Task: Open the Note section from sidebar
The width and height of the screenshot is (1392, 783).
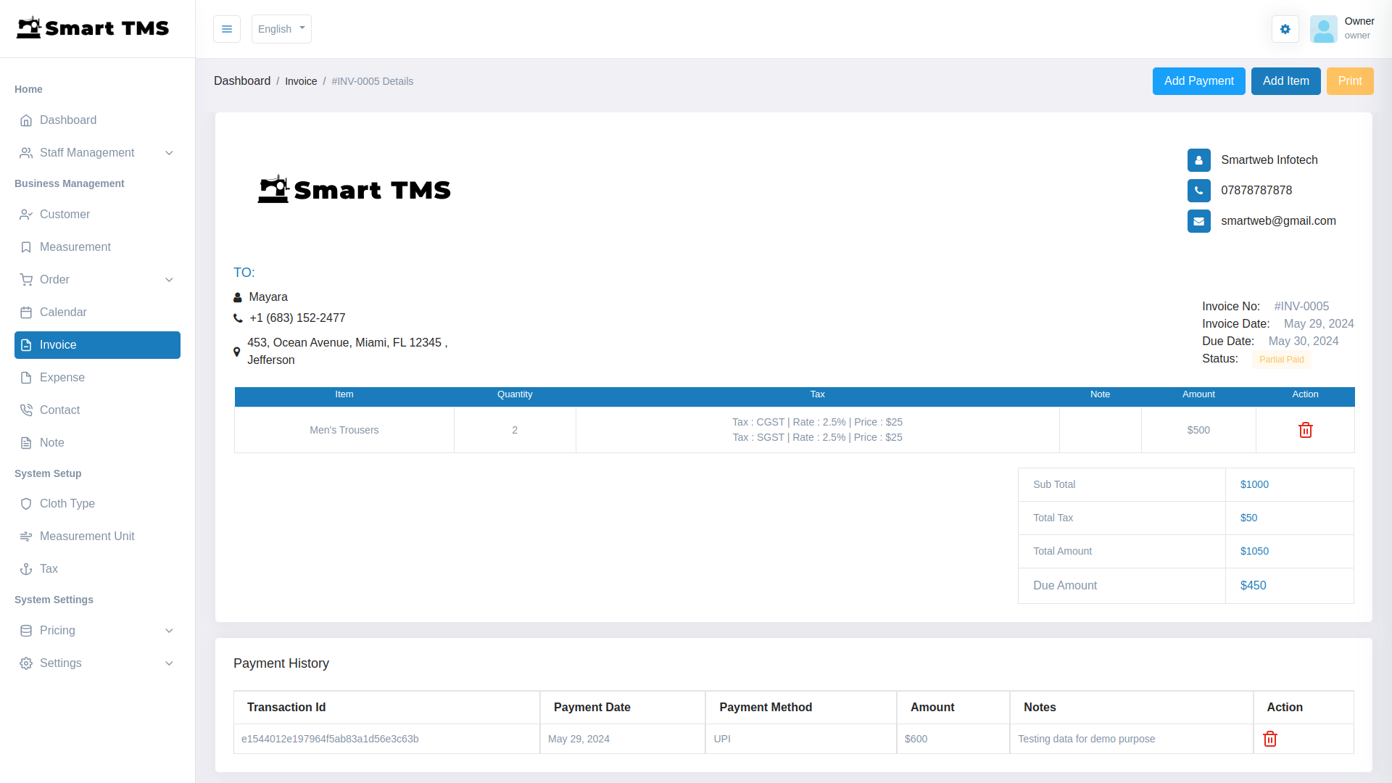Action: [26, 442]
